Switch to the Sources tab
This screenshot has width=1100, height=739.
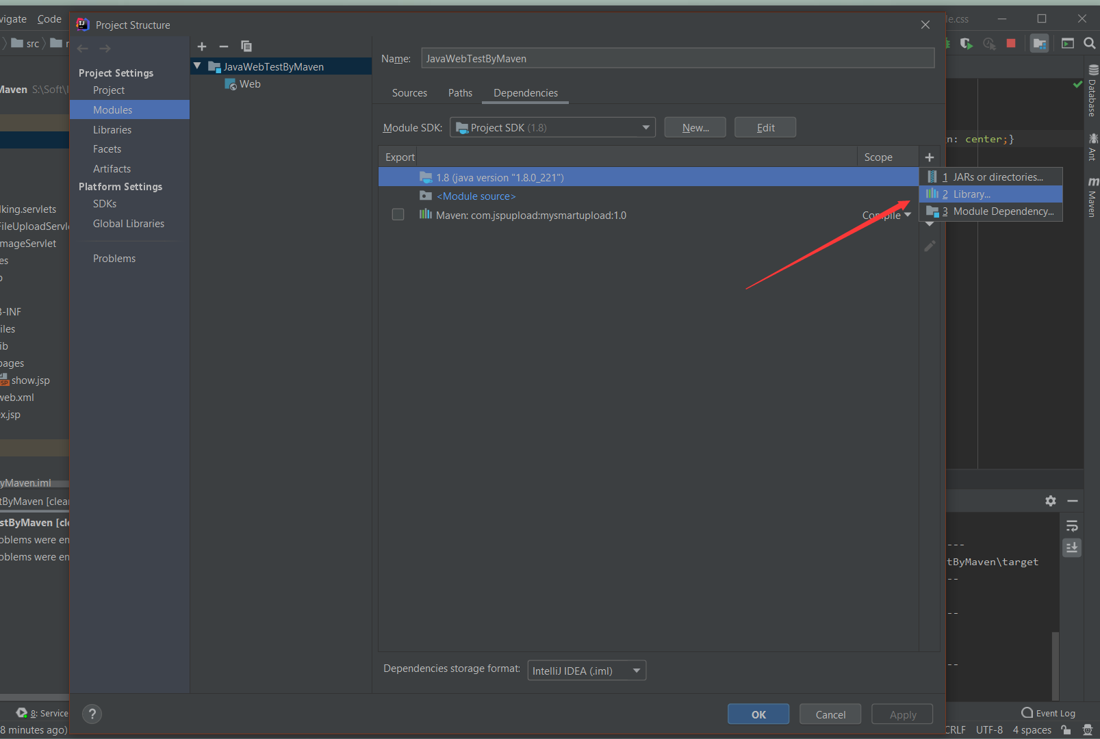click(409, 93)
